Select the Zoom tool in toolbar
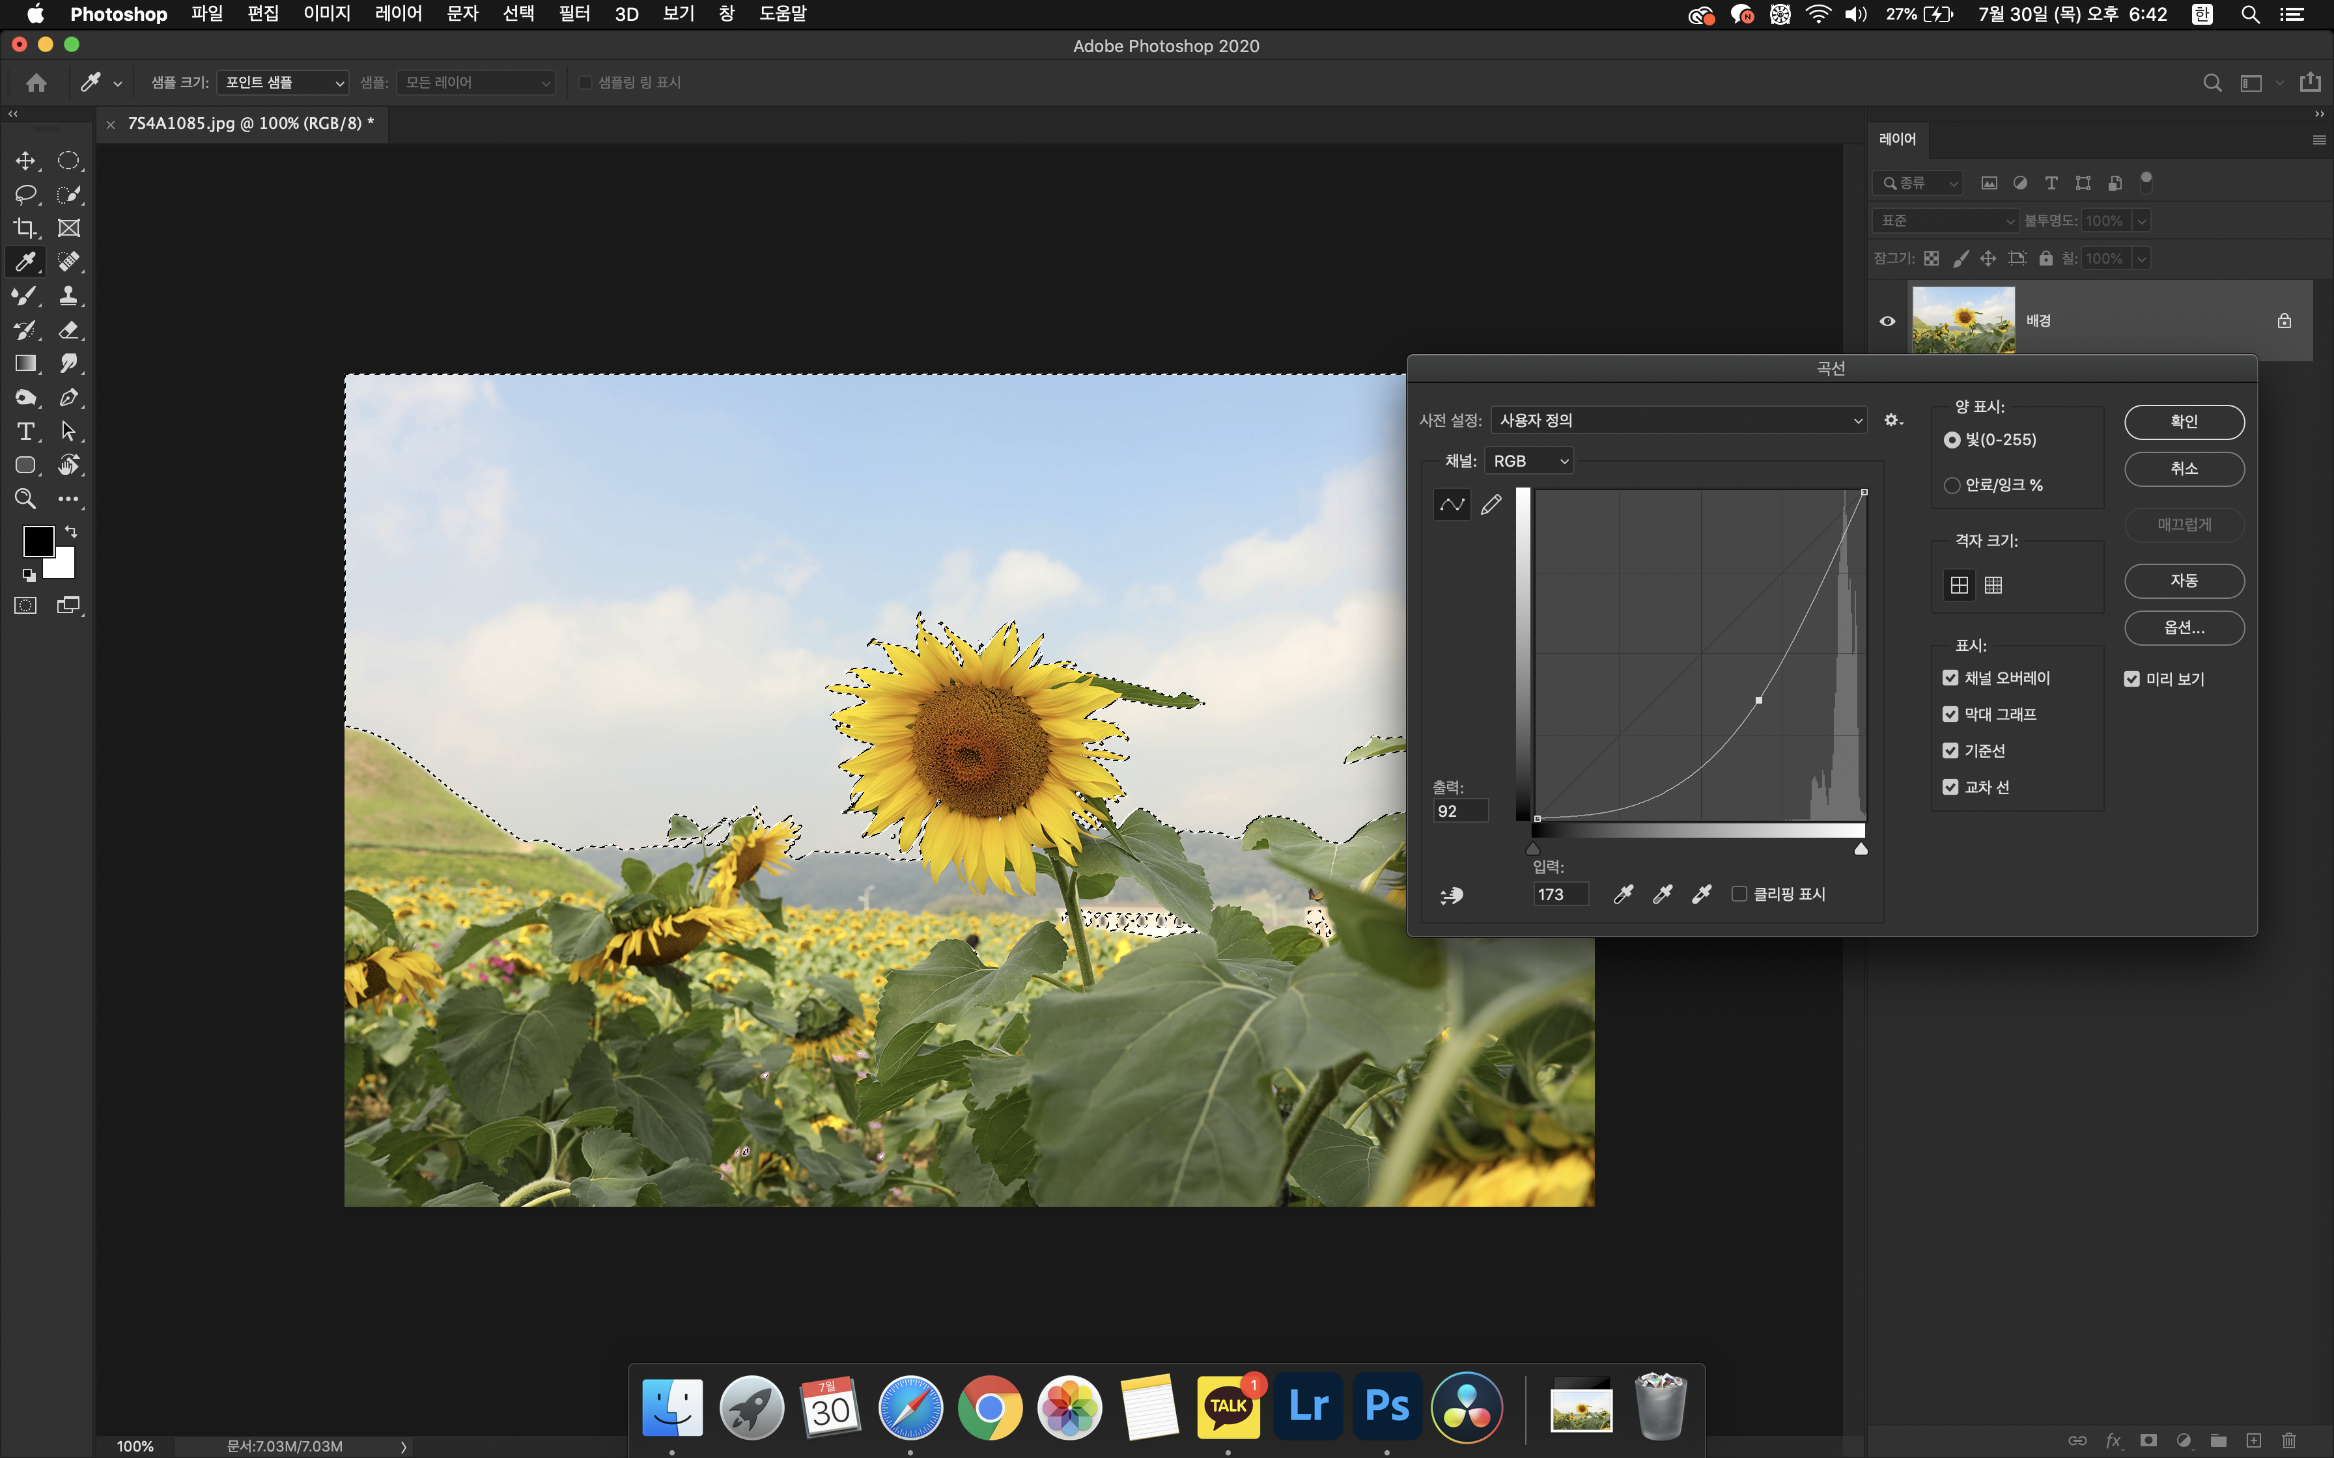 25,499
